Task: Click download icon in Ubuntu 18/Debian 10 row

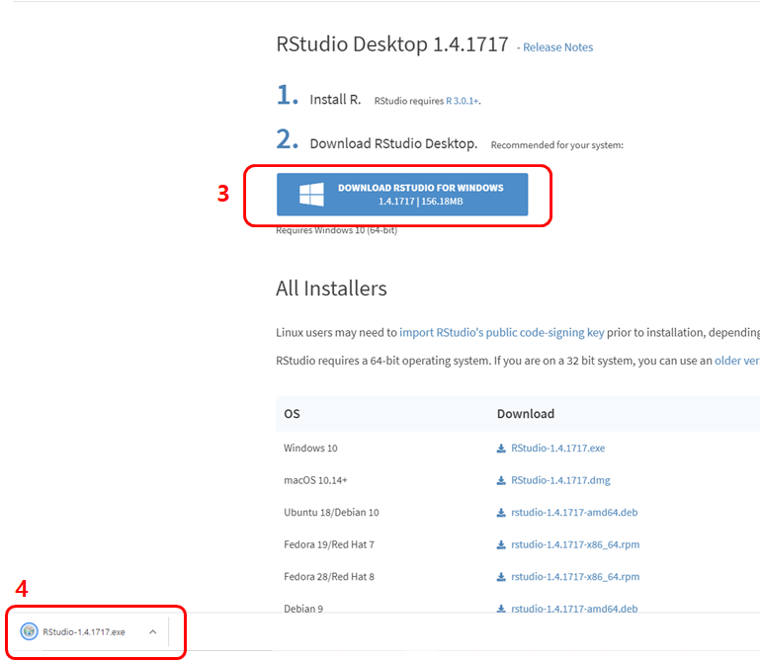Action: 501,513
